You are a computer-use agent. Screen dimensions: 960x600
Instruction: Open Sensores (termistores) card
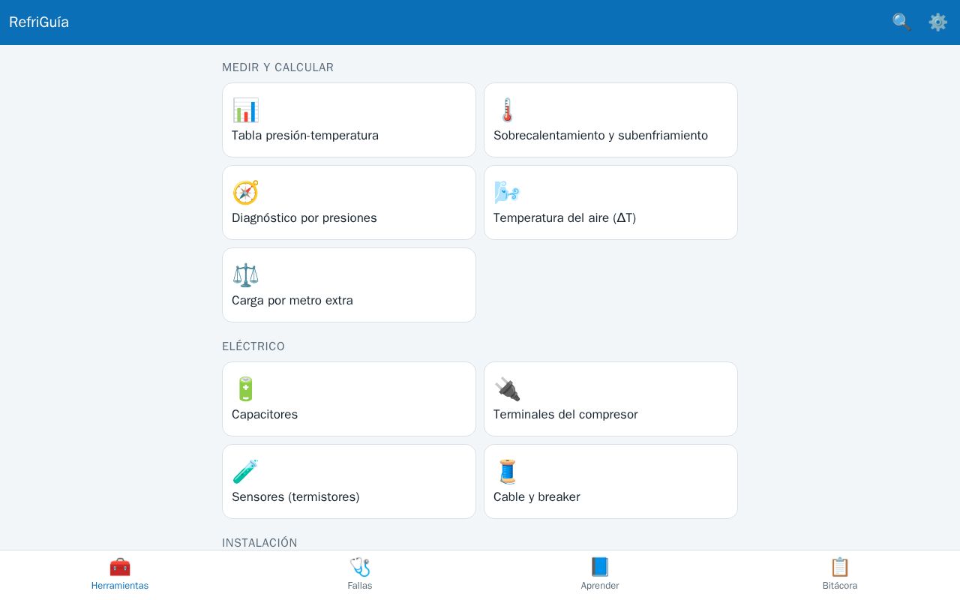349,481
